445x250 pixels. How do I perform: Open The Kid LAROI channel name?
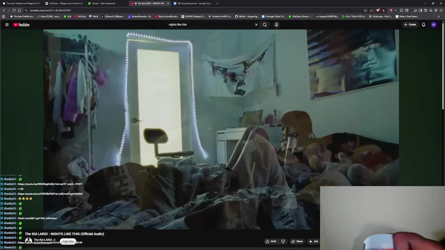point(43,240)
